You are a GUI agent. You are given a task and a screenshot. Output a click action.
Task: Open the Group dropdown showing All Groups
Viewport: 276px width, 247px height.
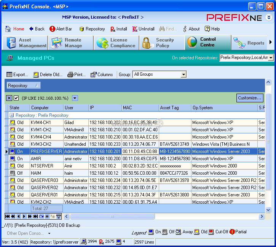(x=183, y=75)
